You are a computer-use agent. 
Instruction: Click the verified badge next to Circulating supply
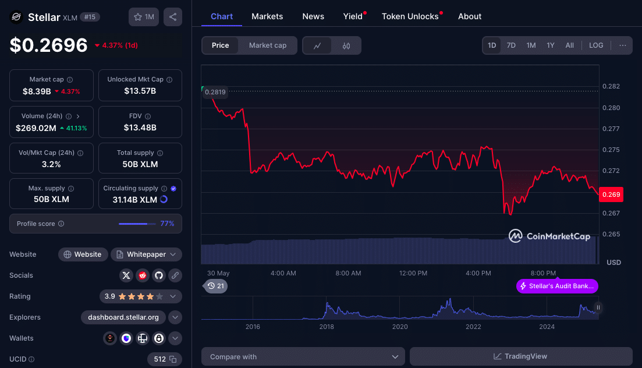click(173, 189)
